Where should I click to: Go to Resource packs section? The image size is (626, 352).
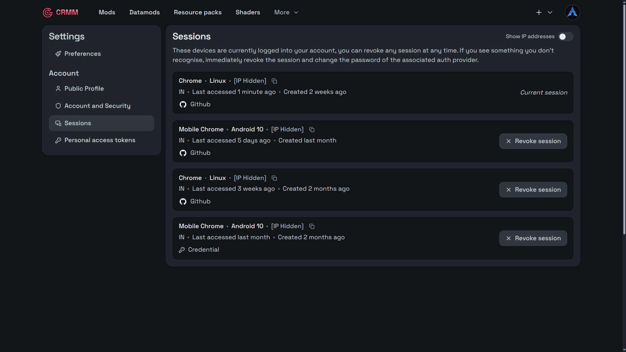pyautogui.click(x=198, y=12)
